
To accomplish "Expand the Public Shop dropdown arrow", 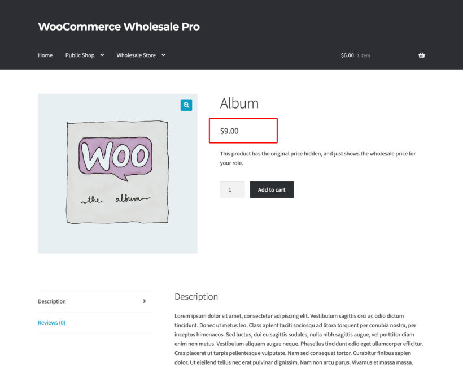I will pos(102,55).
